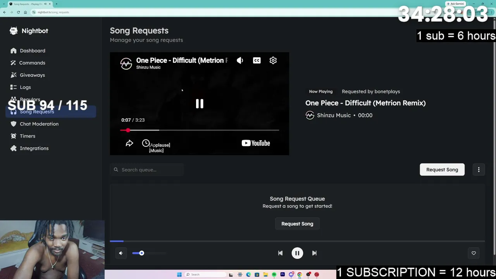Switch to Chrome on the taskbar

[300, 275]
